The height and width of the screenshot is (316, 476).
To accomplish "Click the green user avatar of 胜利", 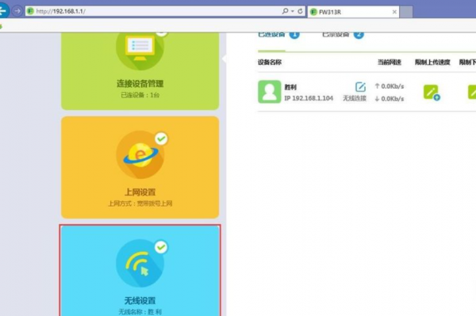I will (270, 92).
